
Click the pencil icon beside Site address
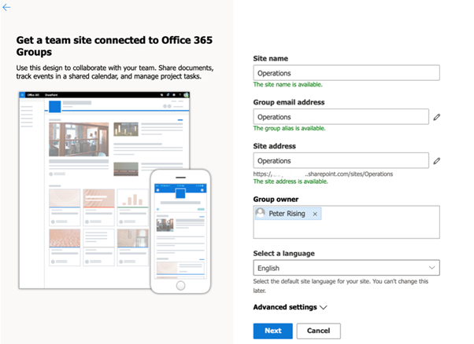(436, 161)
